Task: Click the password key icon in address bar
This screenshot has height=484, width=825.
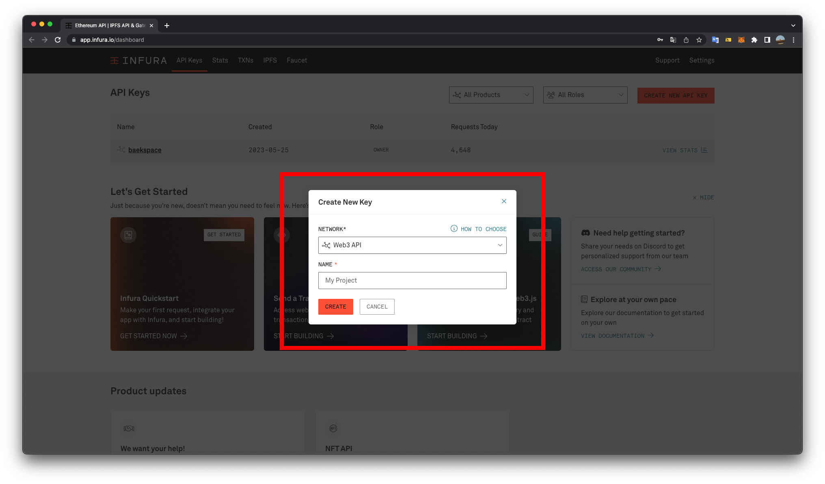Action: 660,40
